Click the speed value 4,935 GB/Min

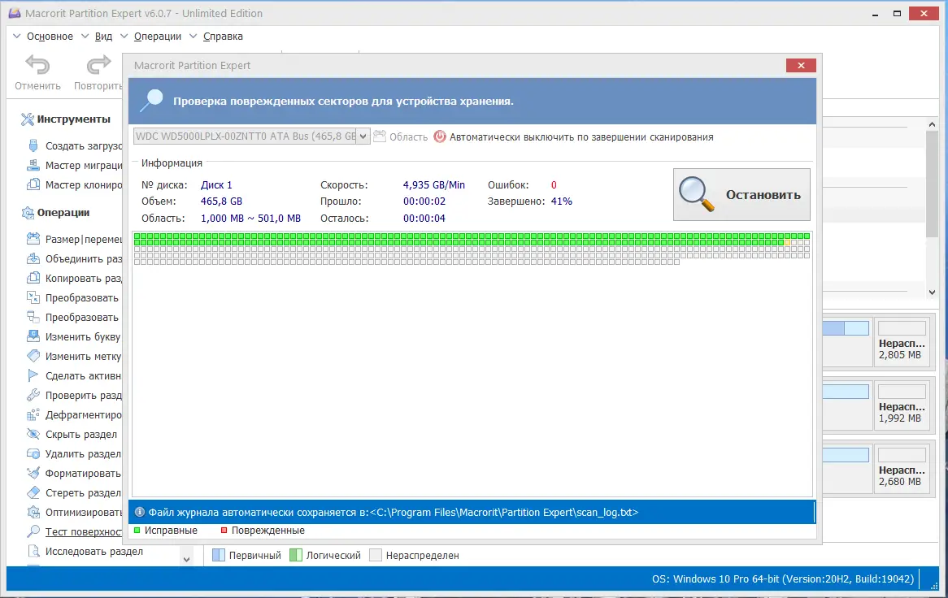[434, 184]
